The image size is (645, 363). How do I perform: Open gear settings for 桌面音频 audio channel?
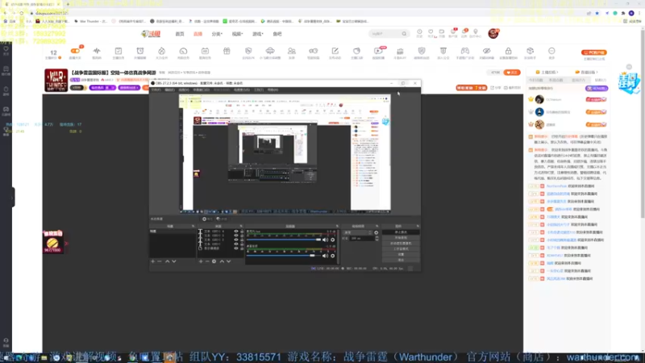[332, 256]
